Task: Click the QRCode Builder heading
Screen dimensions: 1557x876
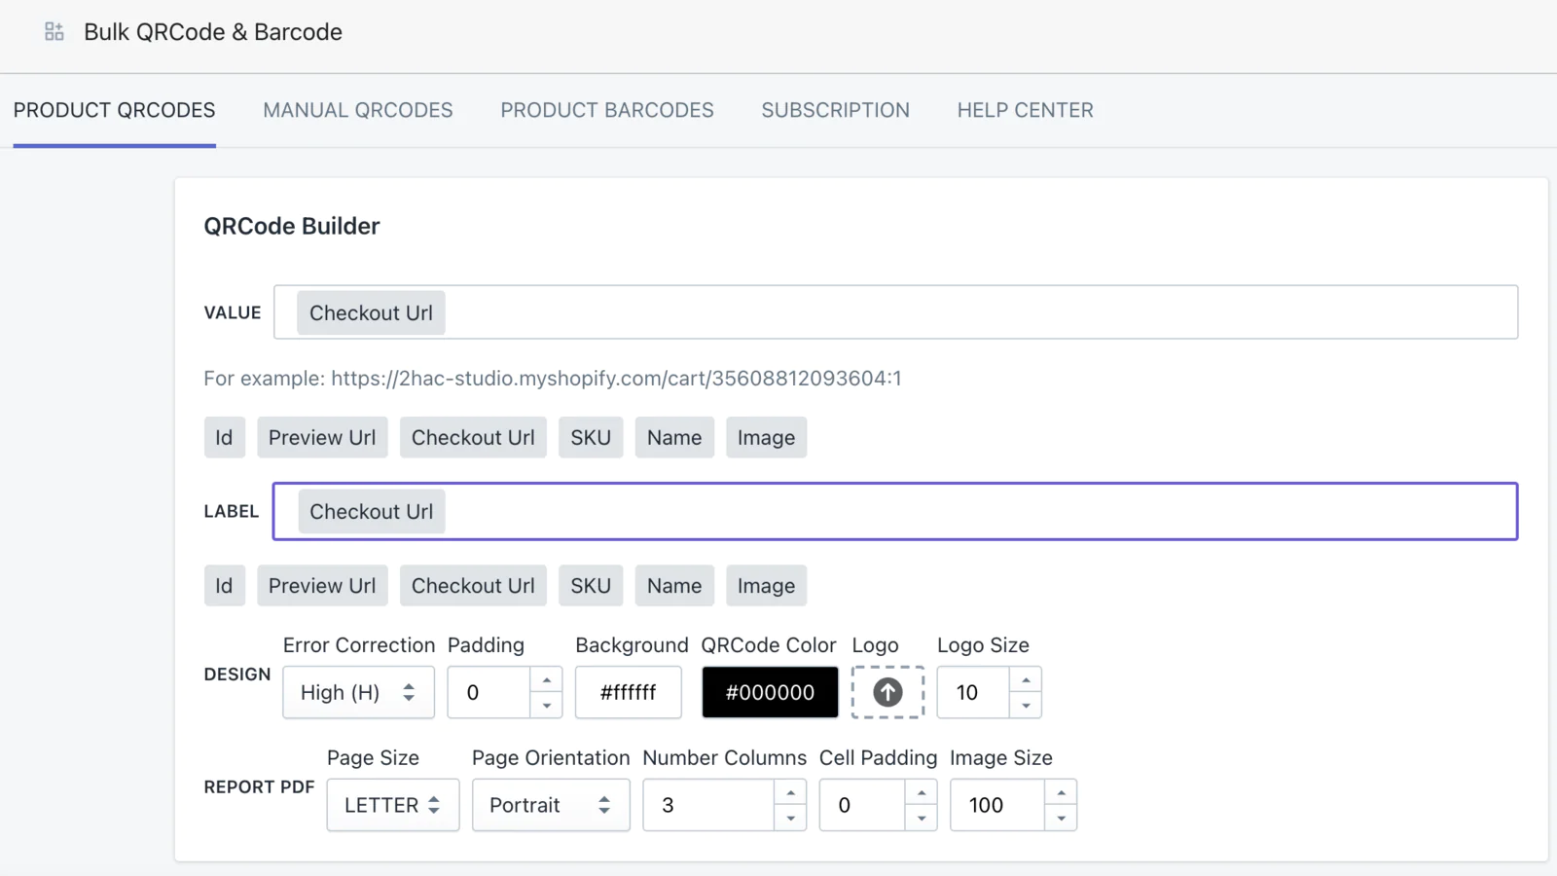Action: click(x=292, y=226)
